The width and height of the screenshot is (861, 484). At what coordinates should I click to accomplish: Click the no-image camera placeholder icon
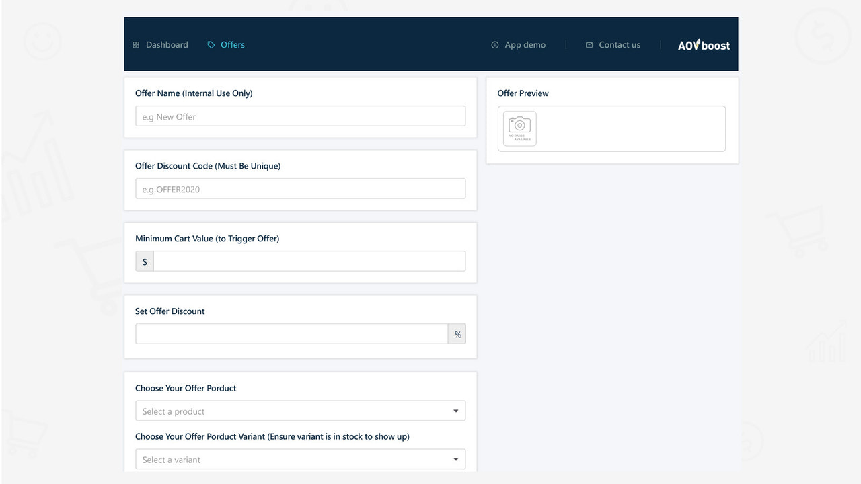click(519, 128)
